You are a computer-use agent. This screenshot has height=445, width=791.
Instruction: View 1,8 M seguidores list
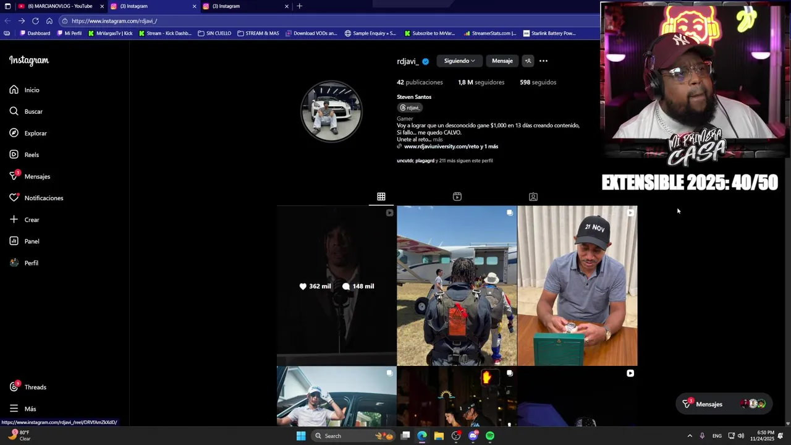tap(481, 82)
